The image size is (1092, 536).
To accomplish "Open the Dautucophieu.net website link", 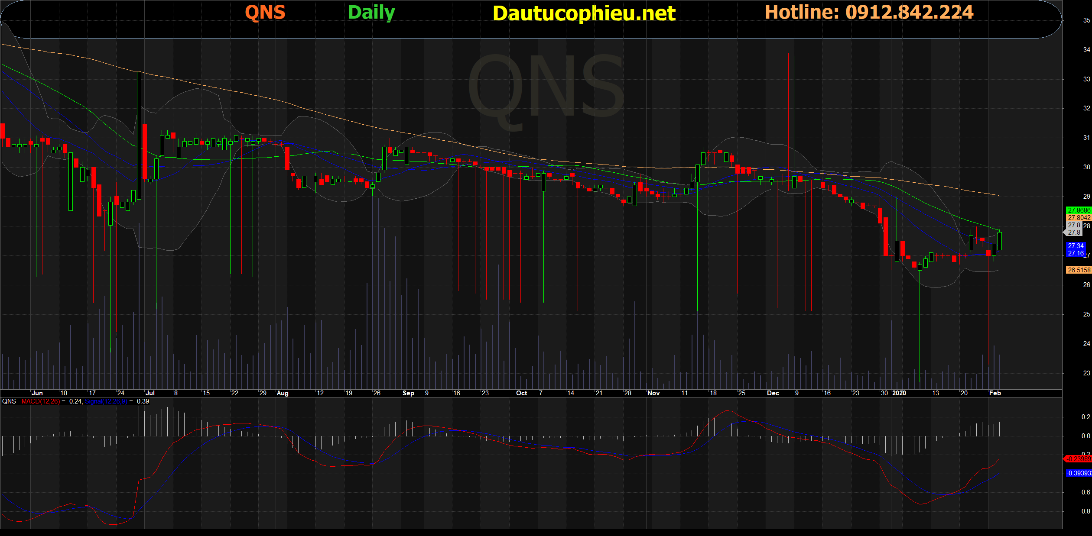I will pos(584,13).
